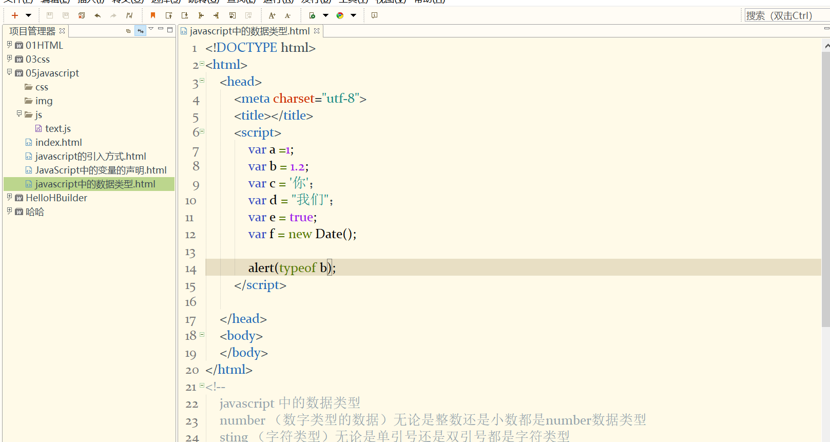Click the green Run icon
This screenshot has height=442, width=830.
coord(312,15)
